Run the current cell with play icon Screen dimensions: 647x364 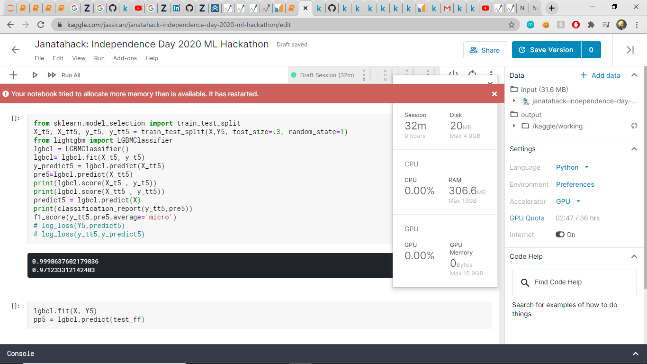pos(35,75)
